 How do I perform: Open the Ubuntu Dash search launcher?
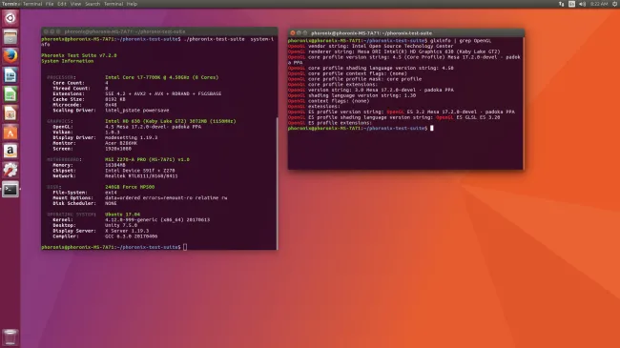tap(10, 18)
